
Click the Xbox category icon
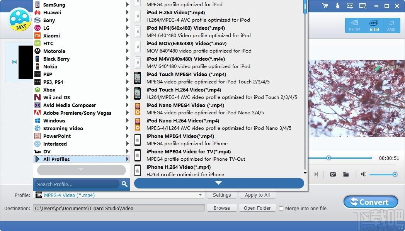(x=37, y=90)
